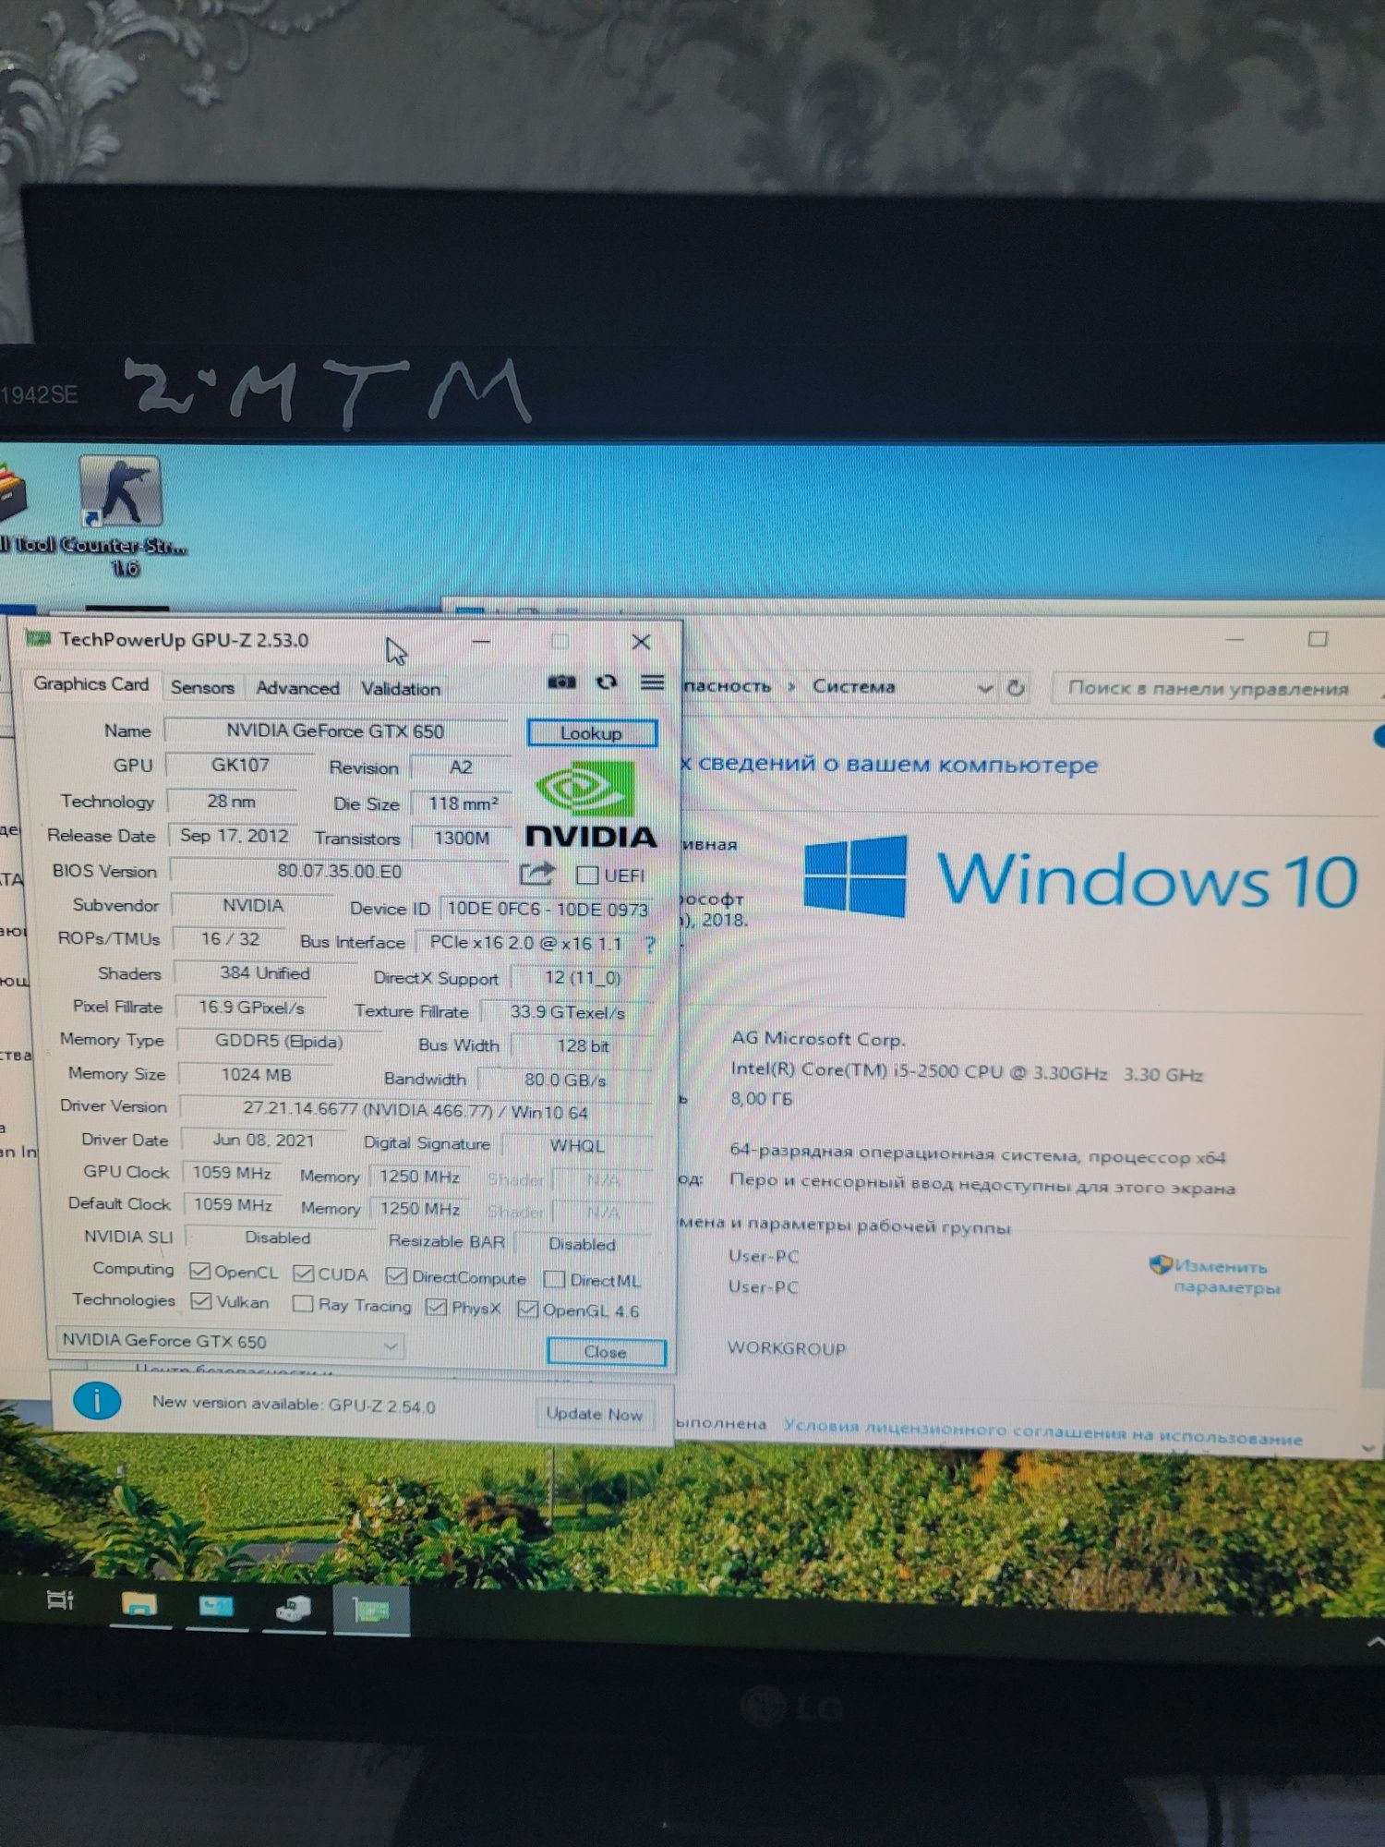The height and width of the screenshot is (1847, 1385).
Task: Click the GPU-Z refresh icon
Action: 607,682
